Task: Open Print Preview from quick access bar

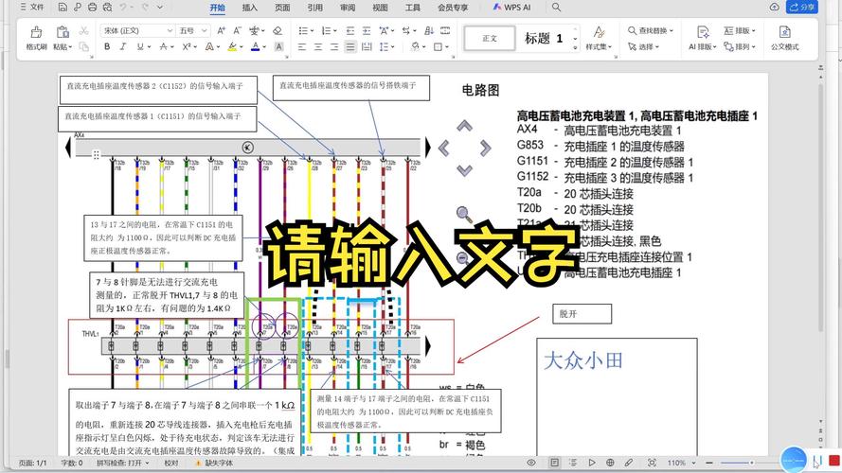Action: (107, 8)
